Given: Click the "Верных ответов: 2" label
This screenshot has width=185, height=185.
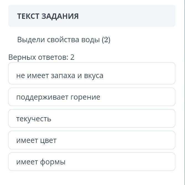Looking at the screenshot, I should [41, 57].
